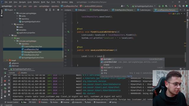This screenshot has width=189, height=106.
Task: Toggle the Version Control tool window
Action: (x=12, y=102)
